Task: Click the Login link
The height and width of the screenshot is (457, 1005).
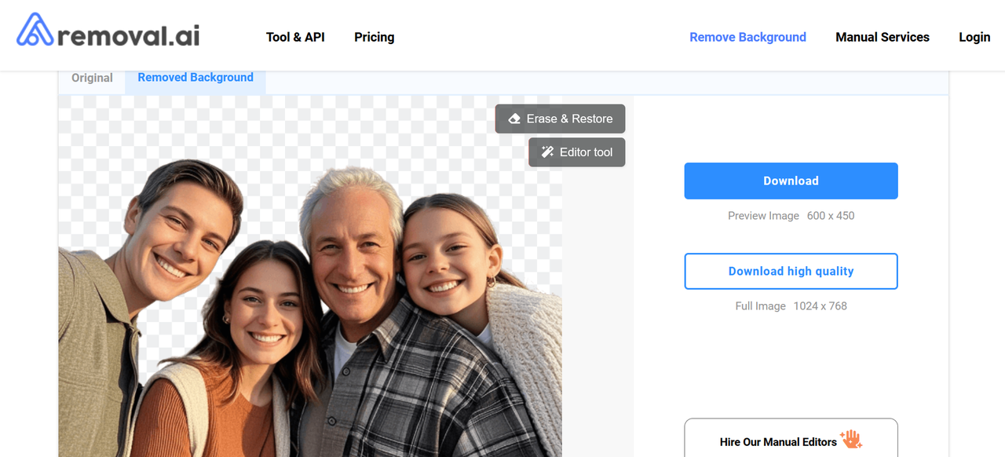Action: pos(974,37)
